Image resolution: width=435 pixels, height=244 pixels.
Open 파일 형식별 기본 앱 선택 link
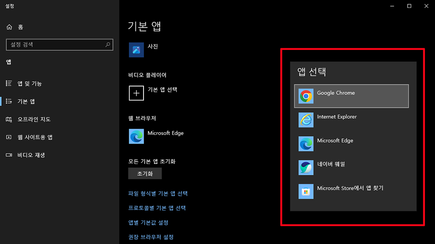tap(158, 193)
